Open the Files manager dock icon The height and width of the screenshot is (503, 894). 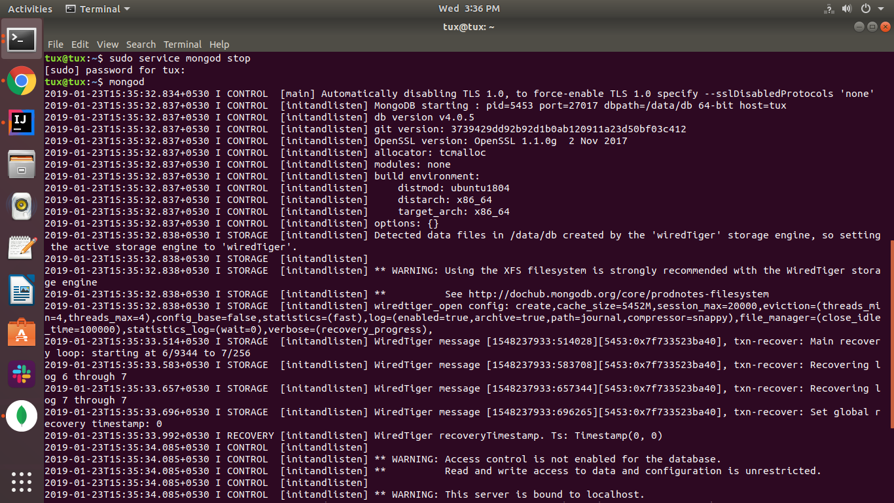(x=22, y=164)
